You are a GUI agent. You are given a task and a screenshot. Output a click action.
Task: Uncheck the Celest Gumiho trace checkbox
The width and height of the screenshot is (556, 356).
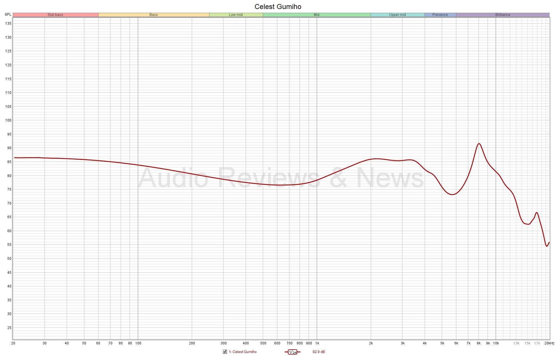tap(225, 352)
